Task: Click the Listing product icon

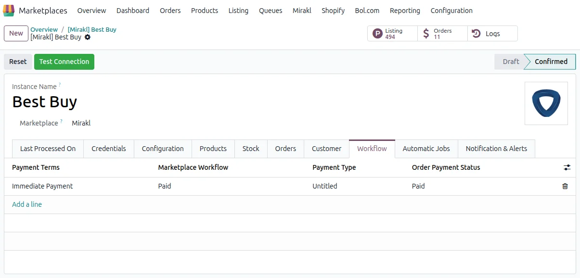Action: (378, 34)
